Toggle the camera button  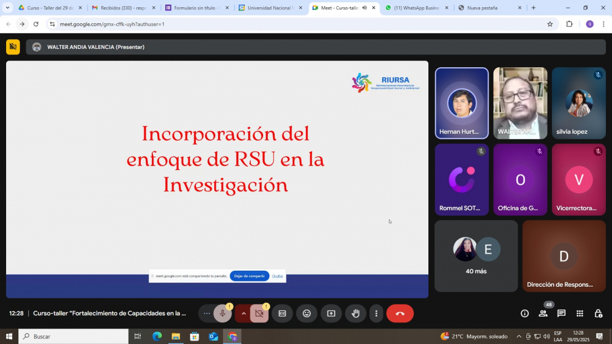(x=259, y=313)
